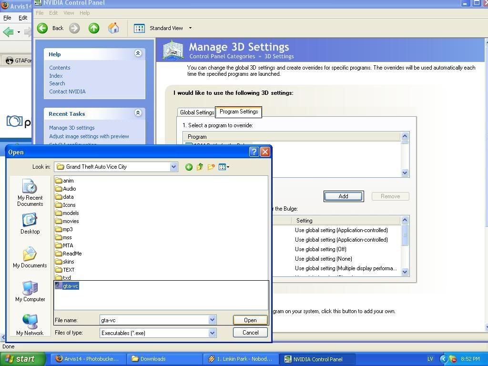Screen dimensions: 488x366
Task: Switch to the Global Settings tab
Action: pos(196,112)
